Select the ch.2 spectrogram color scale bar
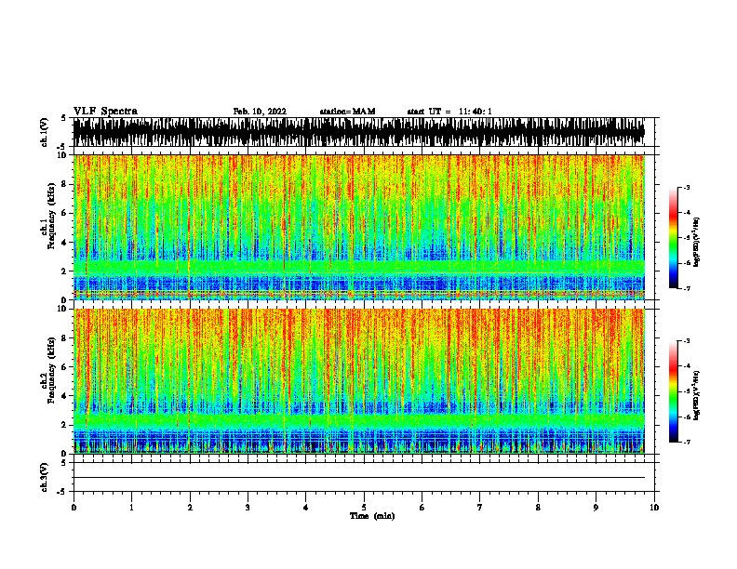 pos(674,391)
